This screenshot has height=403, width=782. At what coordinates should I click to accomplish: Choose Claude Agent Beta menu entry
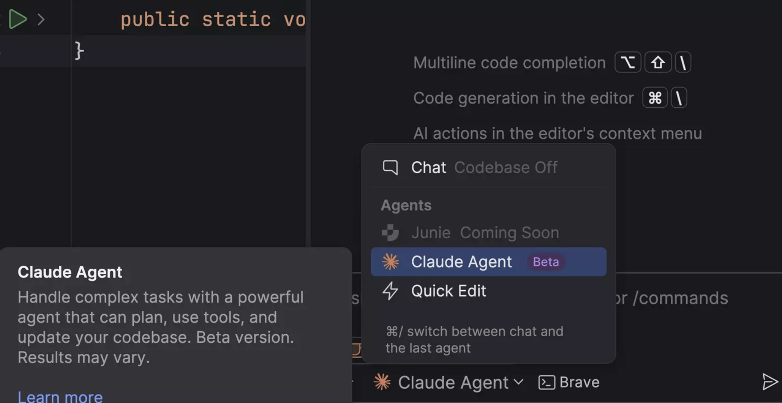tap(461, 261)
